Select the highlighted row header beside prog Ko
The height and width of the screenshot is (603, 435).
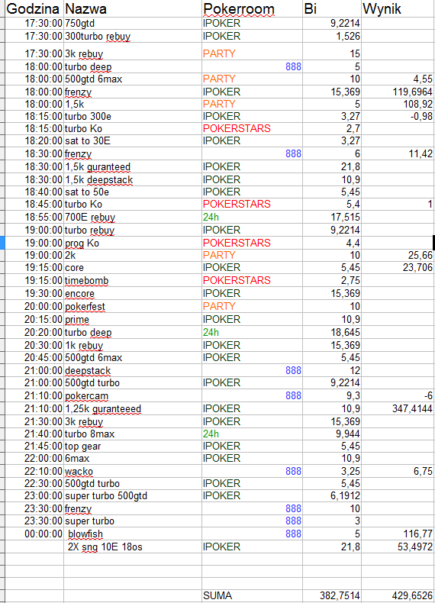click(x=2, y=243)
